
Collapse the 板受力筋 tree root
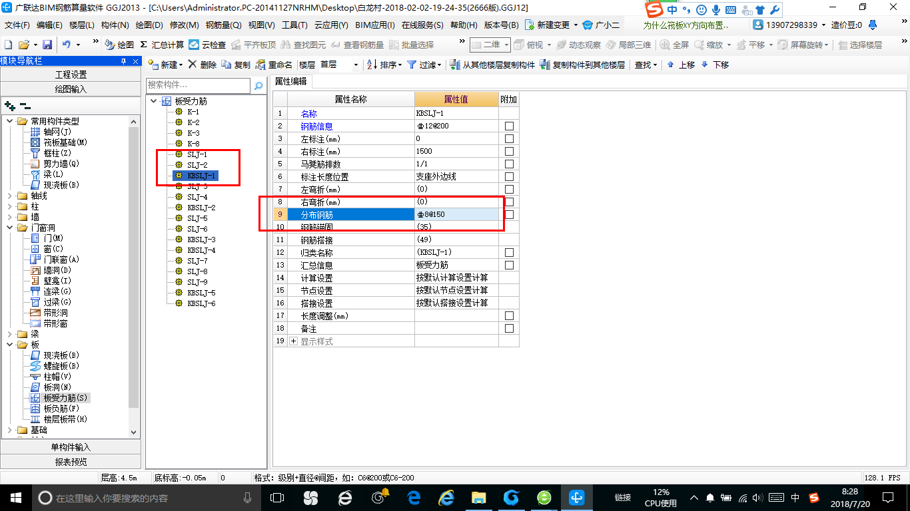click(x=154, y=101)
